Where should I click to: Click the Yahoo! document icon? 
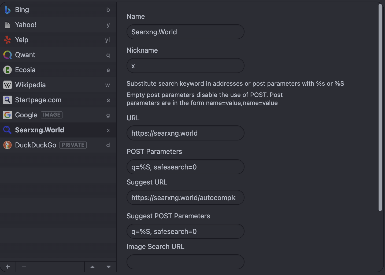(x=8, y=25)
